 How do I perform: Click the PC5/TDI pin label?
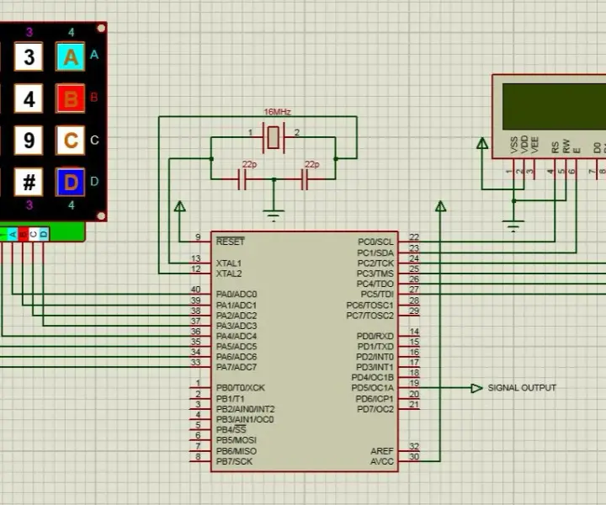(377, 294)
